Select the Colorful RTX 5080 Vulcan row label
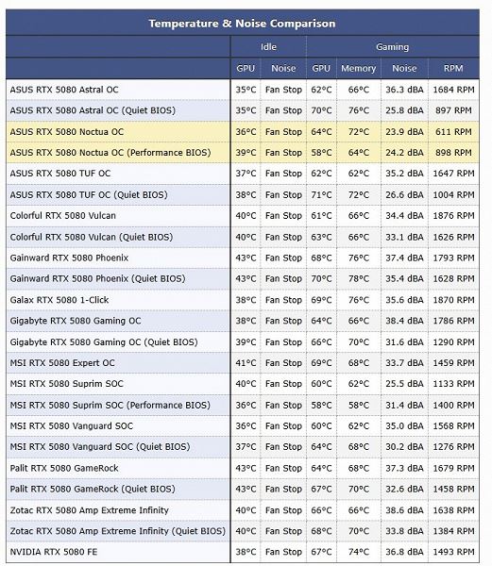The image size is (492, 566). tap(63, 216)
